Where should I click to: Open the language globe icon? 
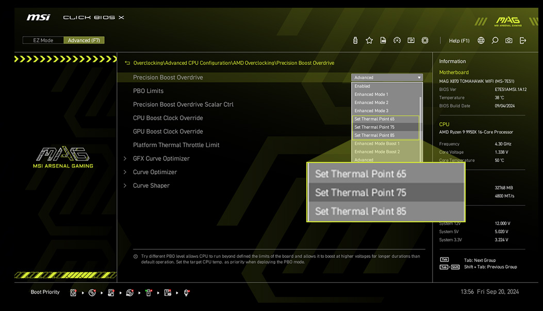(x=481, y=40)
